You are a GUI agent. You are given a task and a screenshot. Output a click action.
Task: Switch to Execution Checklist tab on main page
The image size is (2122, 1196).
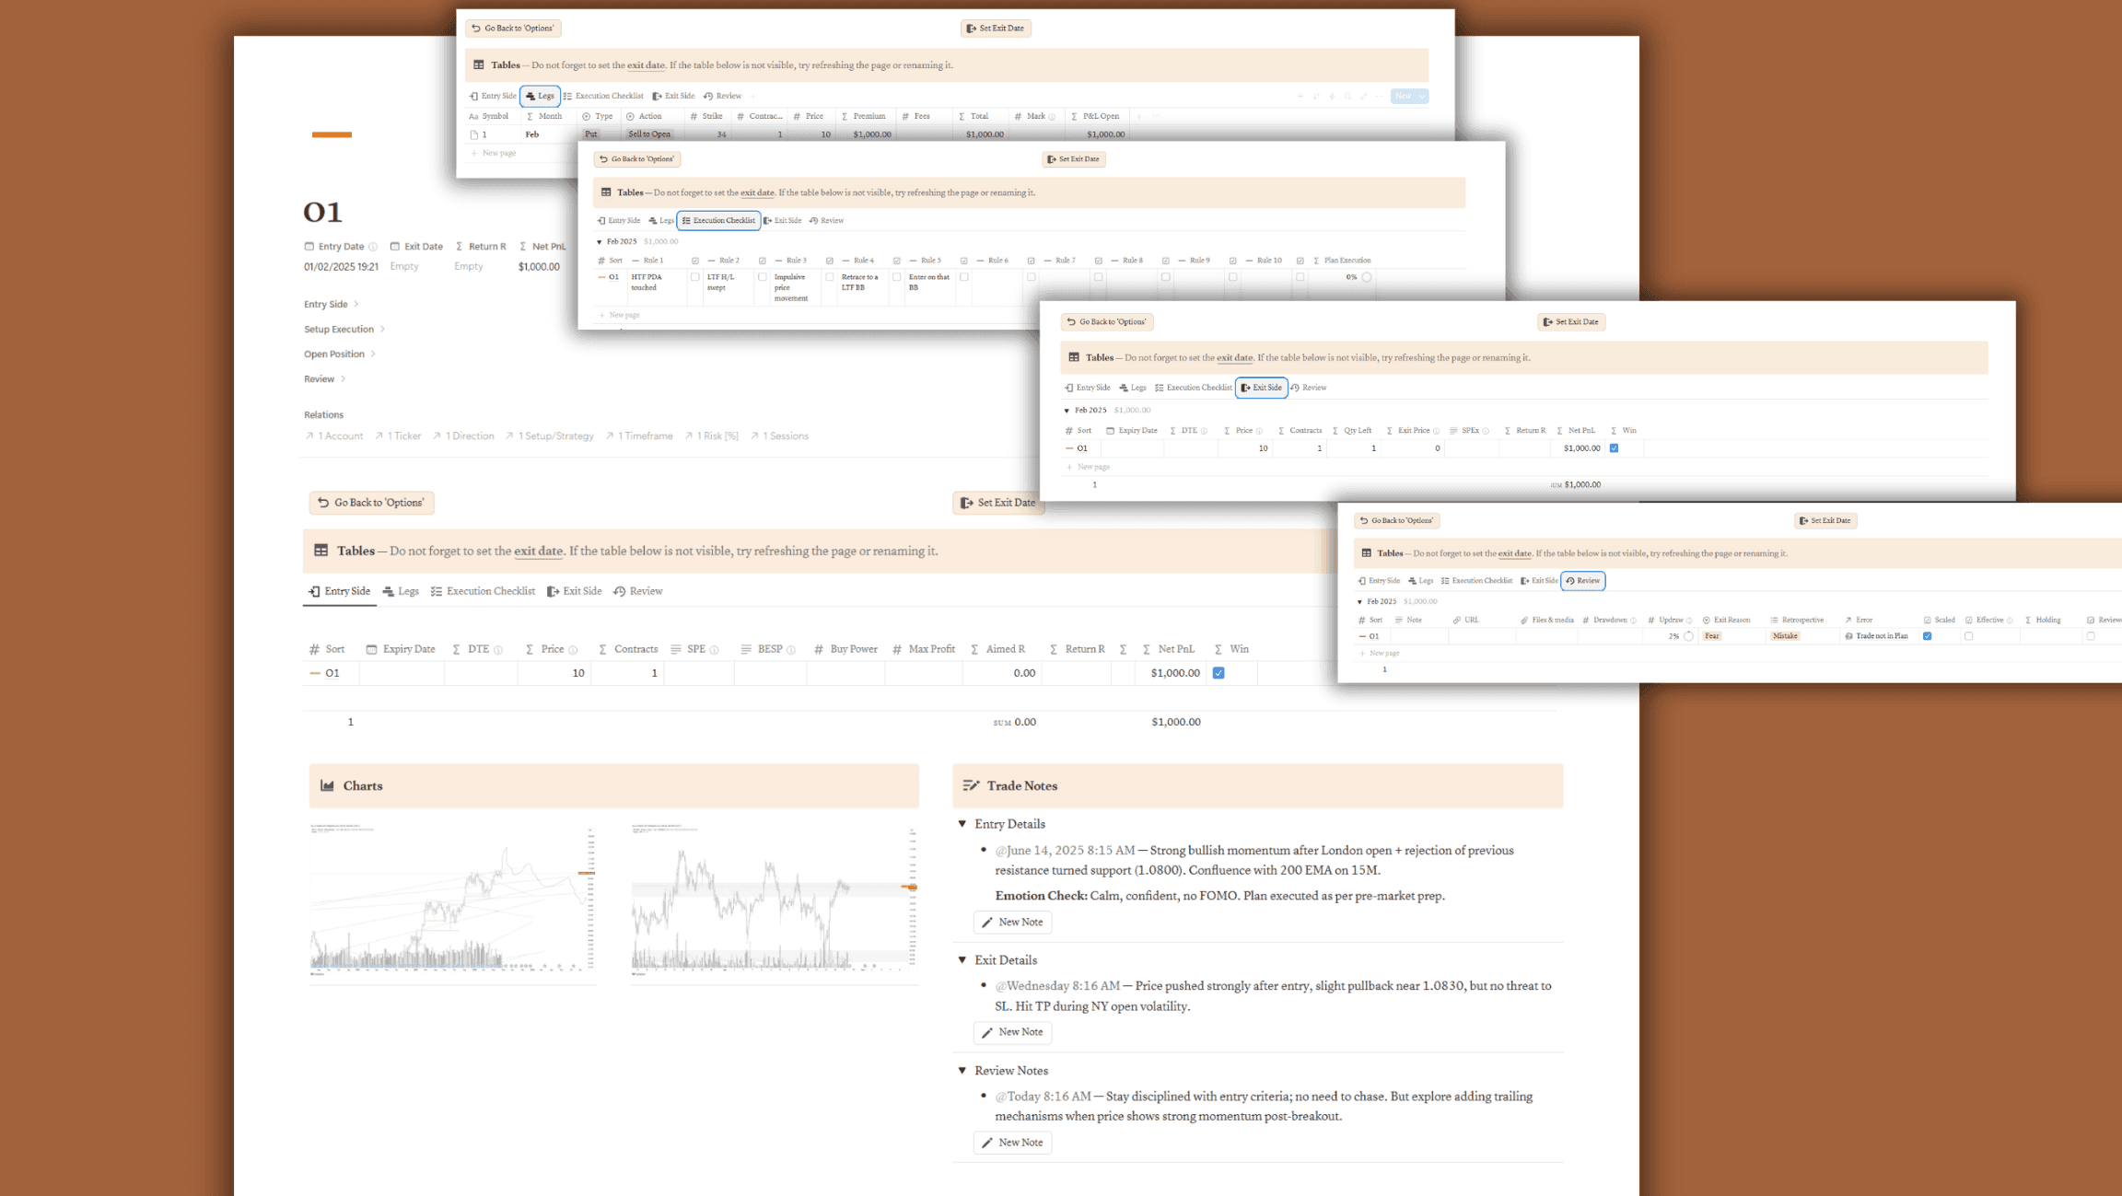click(483, 591)
